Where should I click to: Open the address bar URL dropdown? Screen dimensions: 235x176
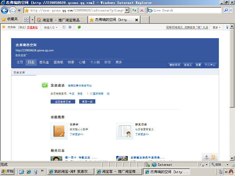click(x=127, y=10)
